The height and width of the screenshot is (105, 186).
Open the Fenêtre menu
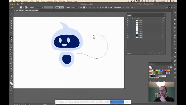click(x=70, y=1)
